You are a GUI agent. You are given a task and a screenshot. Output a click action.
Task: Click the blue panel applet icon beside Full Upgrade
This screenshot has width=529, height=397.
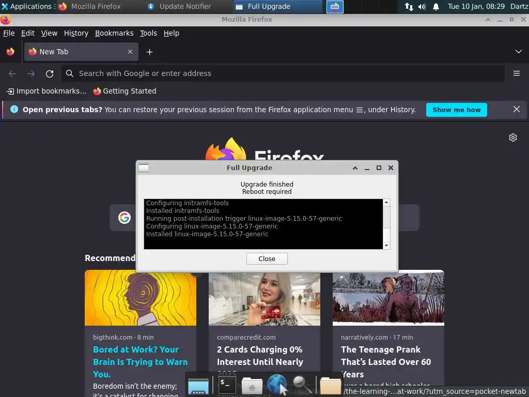click(335, 6)
